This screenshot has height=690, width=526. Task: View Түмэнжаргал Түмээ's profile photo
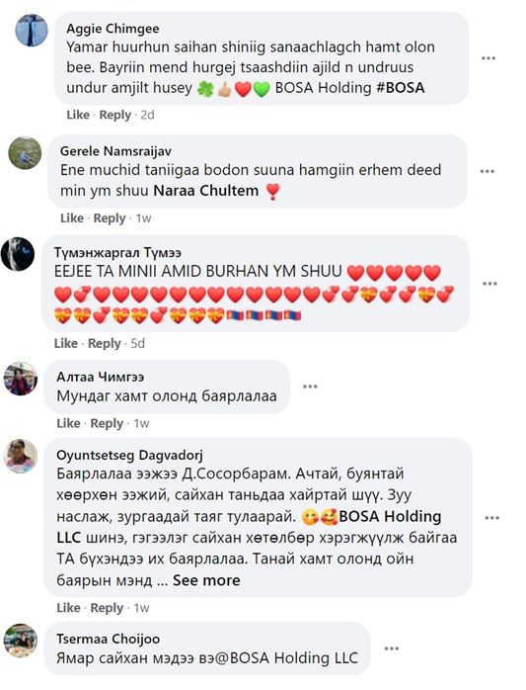(18, 254)
